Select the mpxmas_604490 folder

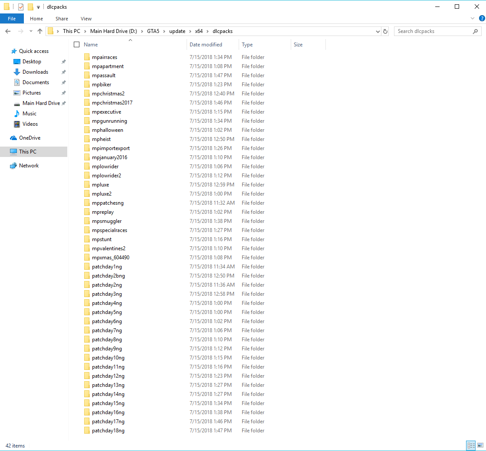111,258
